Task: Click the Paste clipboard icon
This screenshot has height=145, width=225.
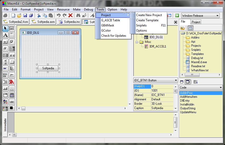Action: pos(51,15)
